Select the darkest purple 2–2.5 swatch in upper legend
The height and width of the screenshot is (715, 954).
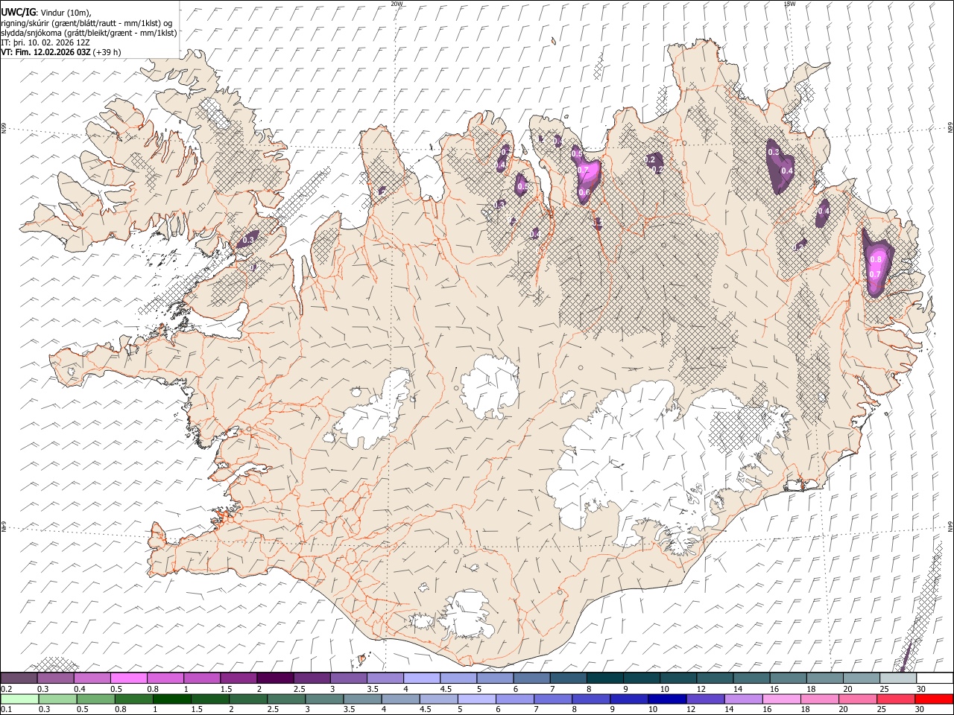[275, 678]
